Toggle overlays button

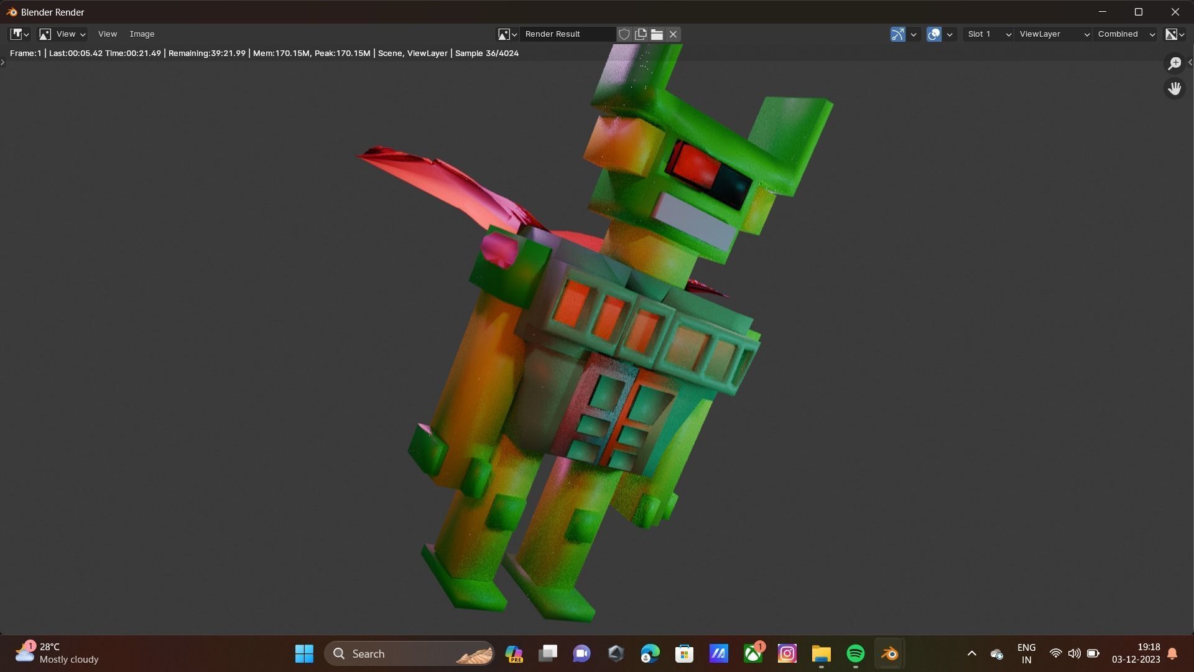(x=933, y=34)
